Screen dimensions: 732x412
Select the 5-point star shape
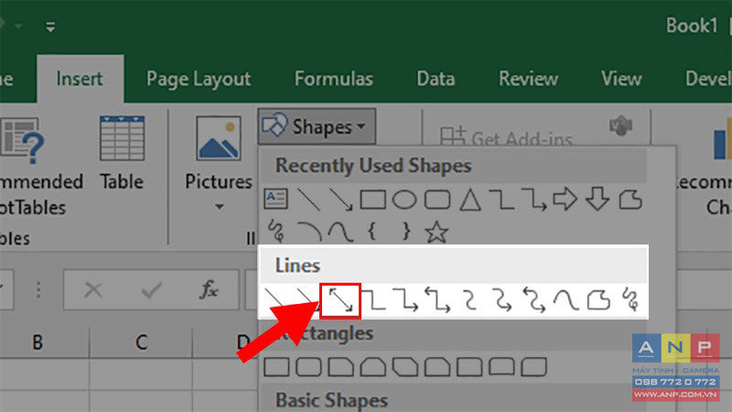tap(436, 232)
